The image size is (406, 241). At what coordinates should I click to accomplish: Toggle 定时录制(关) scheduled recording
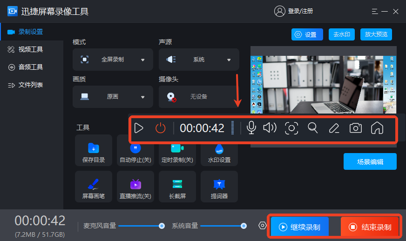coord(177,155)
